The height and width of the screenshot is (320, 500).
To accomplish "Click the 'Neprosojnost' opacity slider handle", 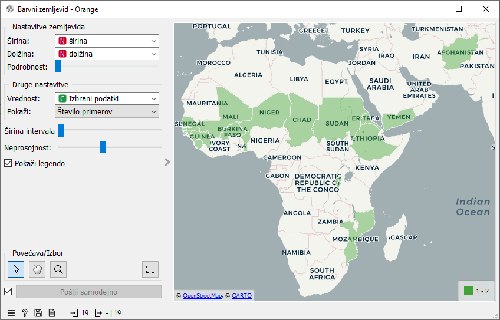I will click(103, 147).
